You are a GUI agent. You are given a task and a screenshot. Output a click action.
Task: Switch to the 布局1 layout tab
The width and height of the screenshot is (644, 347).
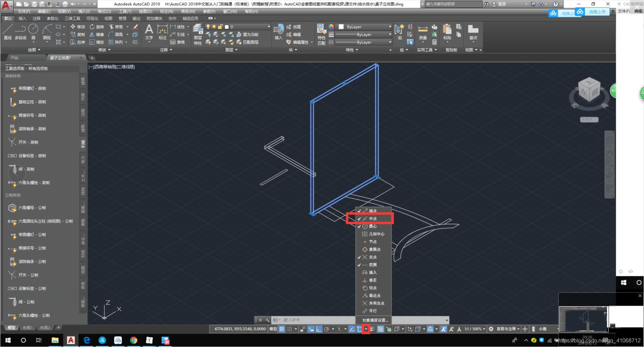(x=27, y=327)
